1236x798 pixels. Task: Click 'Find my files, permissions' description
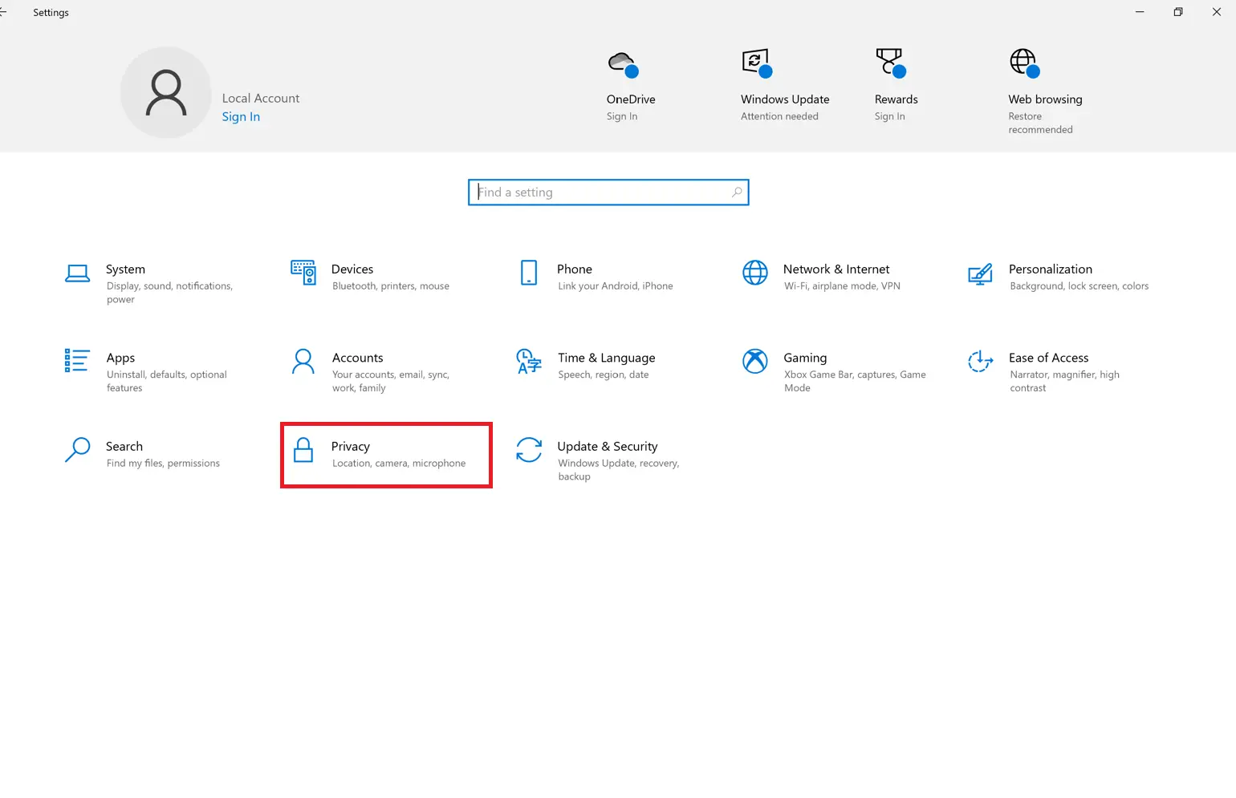tap(163, 464)
